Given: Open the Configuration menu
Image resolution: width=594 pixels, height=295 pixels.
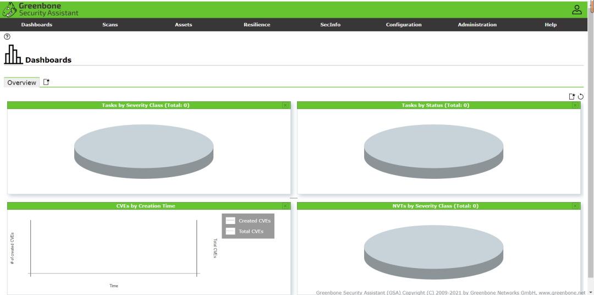Looking at the screenshot, I should pos(404,25).
